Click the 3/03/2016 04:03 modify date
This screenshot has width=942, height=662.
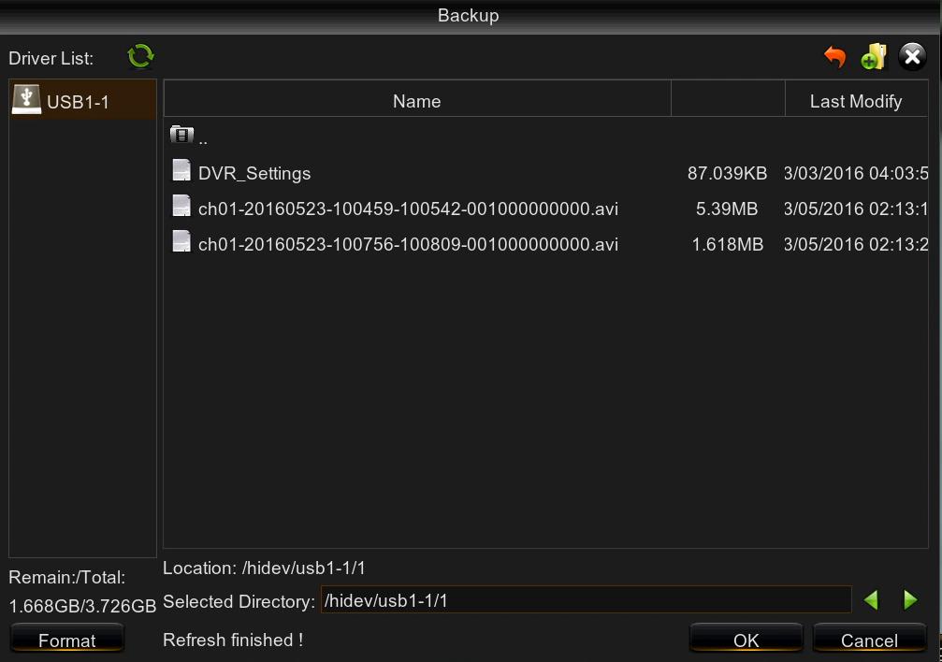(856, 174)
